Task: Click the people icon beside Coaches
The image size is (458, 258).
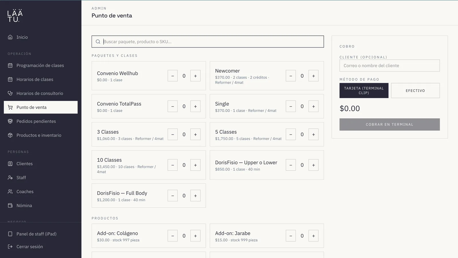Action: [10, 192]
